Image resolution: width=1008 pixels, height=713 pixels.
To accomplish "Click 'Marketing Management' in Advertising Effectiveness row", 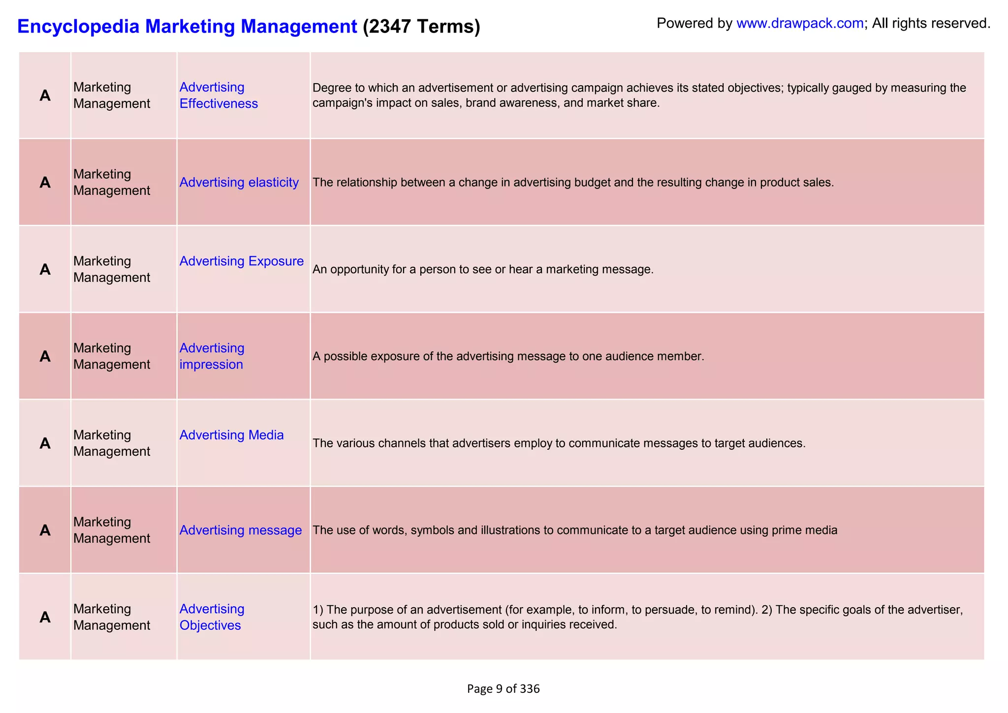I will coord(112,95).
